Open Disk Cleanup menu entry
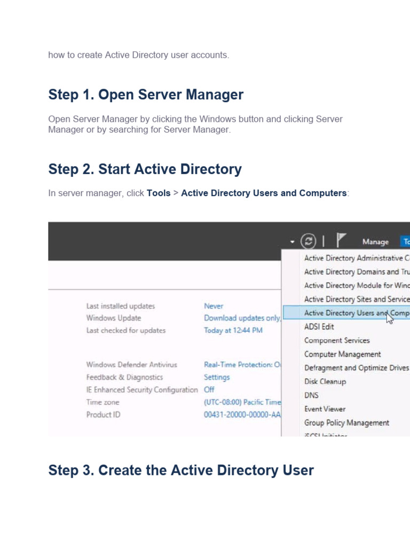The image size is (410, 547). [x=325, y=381]
